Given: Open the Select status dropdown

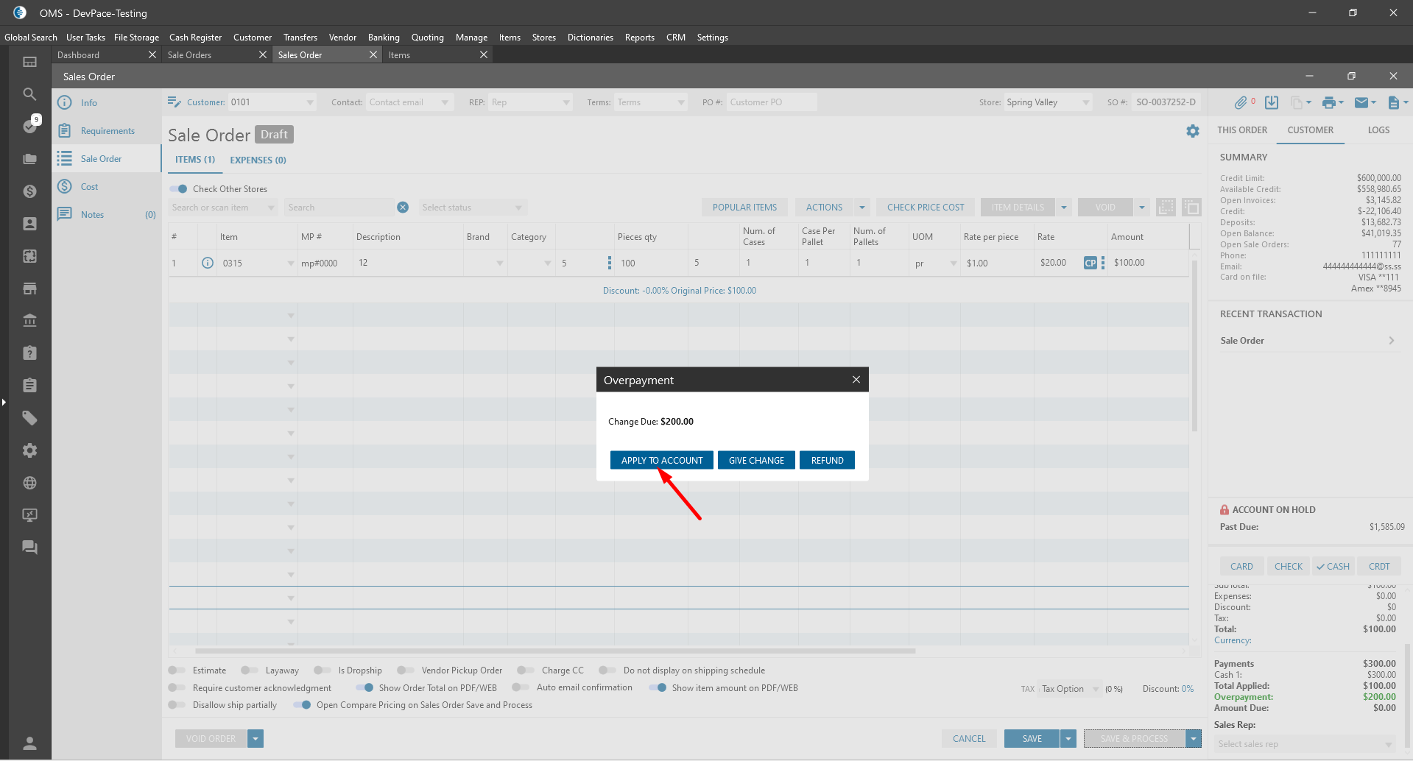Looking at the screenshot, I should click(472, 208).
